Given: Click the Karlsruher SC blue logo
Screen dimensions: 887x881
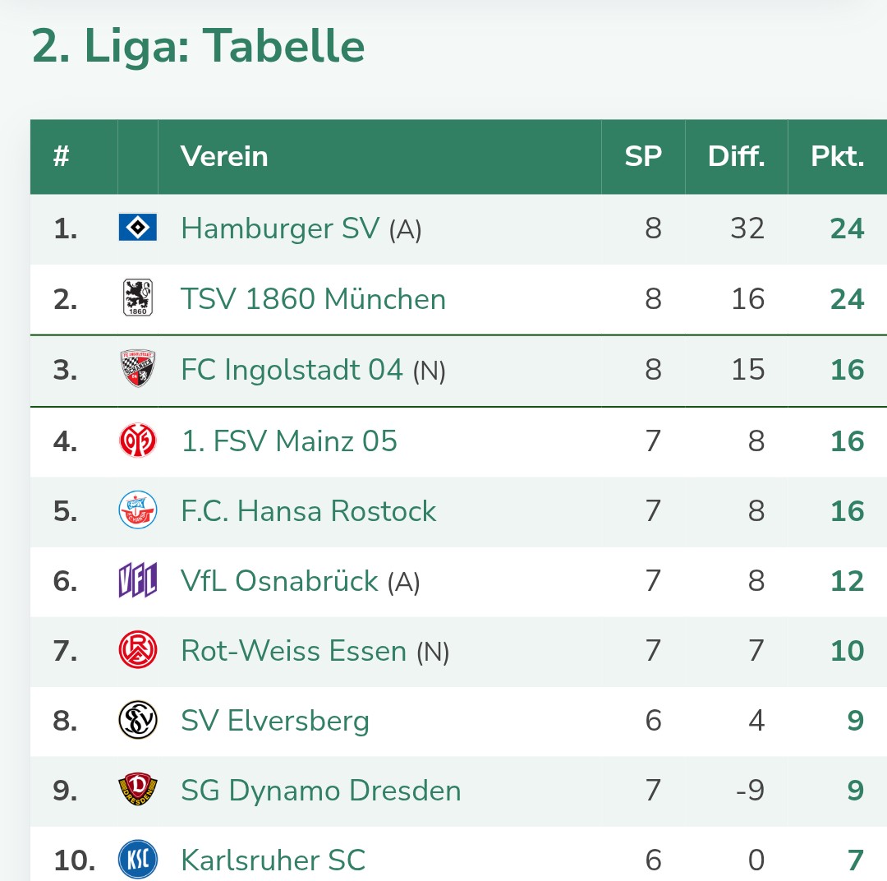Looking at the screenshot, I should point(138,860).
